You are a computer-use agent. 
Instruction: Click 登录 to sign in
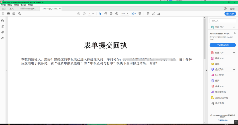pos(232,9)
